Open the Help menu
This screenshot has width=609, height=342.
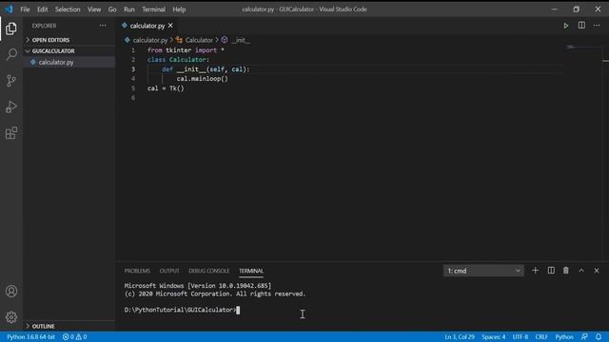pyautogui.click(x=179, y=9)
